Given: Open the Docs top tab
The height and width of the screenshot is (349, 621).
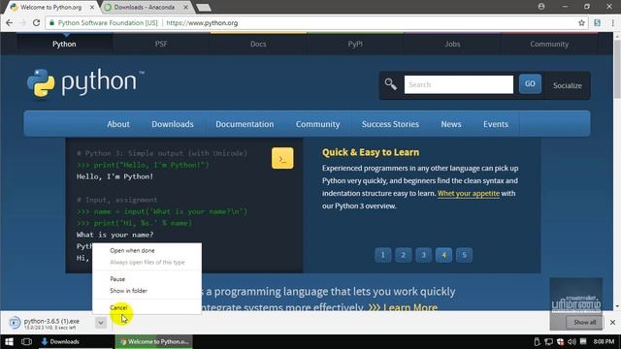Looking at the screenshot, I should tap(258, 44).
